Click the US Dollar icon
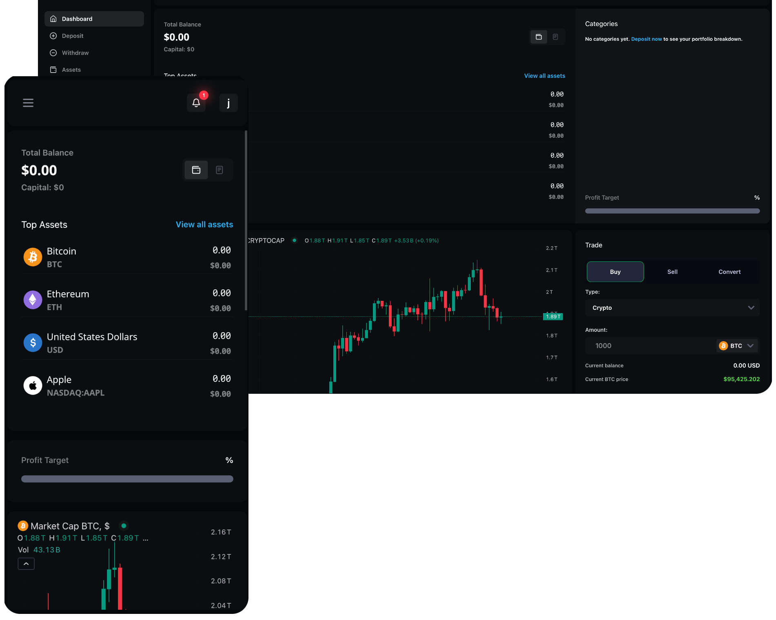Viewport: 776px width, 620px height. pos(33,343)
